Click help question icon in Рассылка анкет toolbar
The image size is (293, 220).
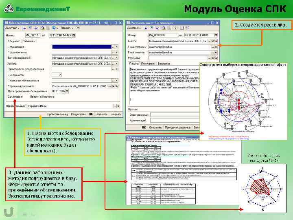coord(175,28)
